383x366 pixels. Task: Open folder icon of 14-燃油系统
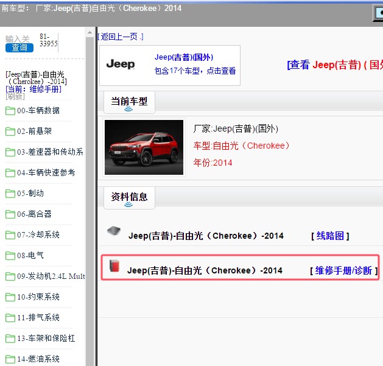click(x=10, y=359)
